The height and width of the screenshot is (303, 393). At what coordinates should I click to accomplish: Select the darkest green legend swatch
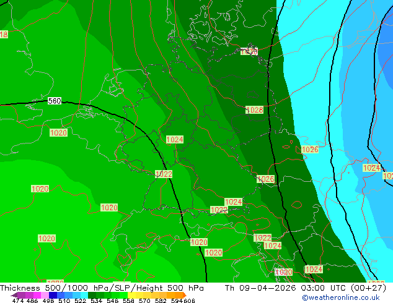click(92, 295)
